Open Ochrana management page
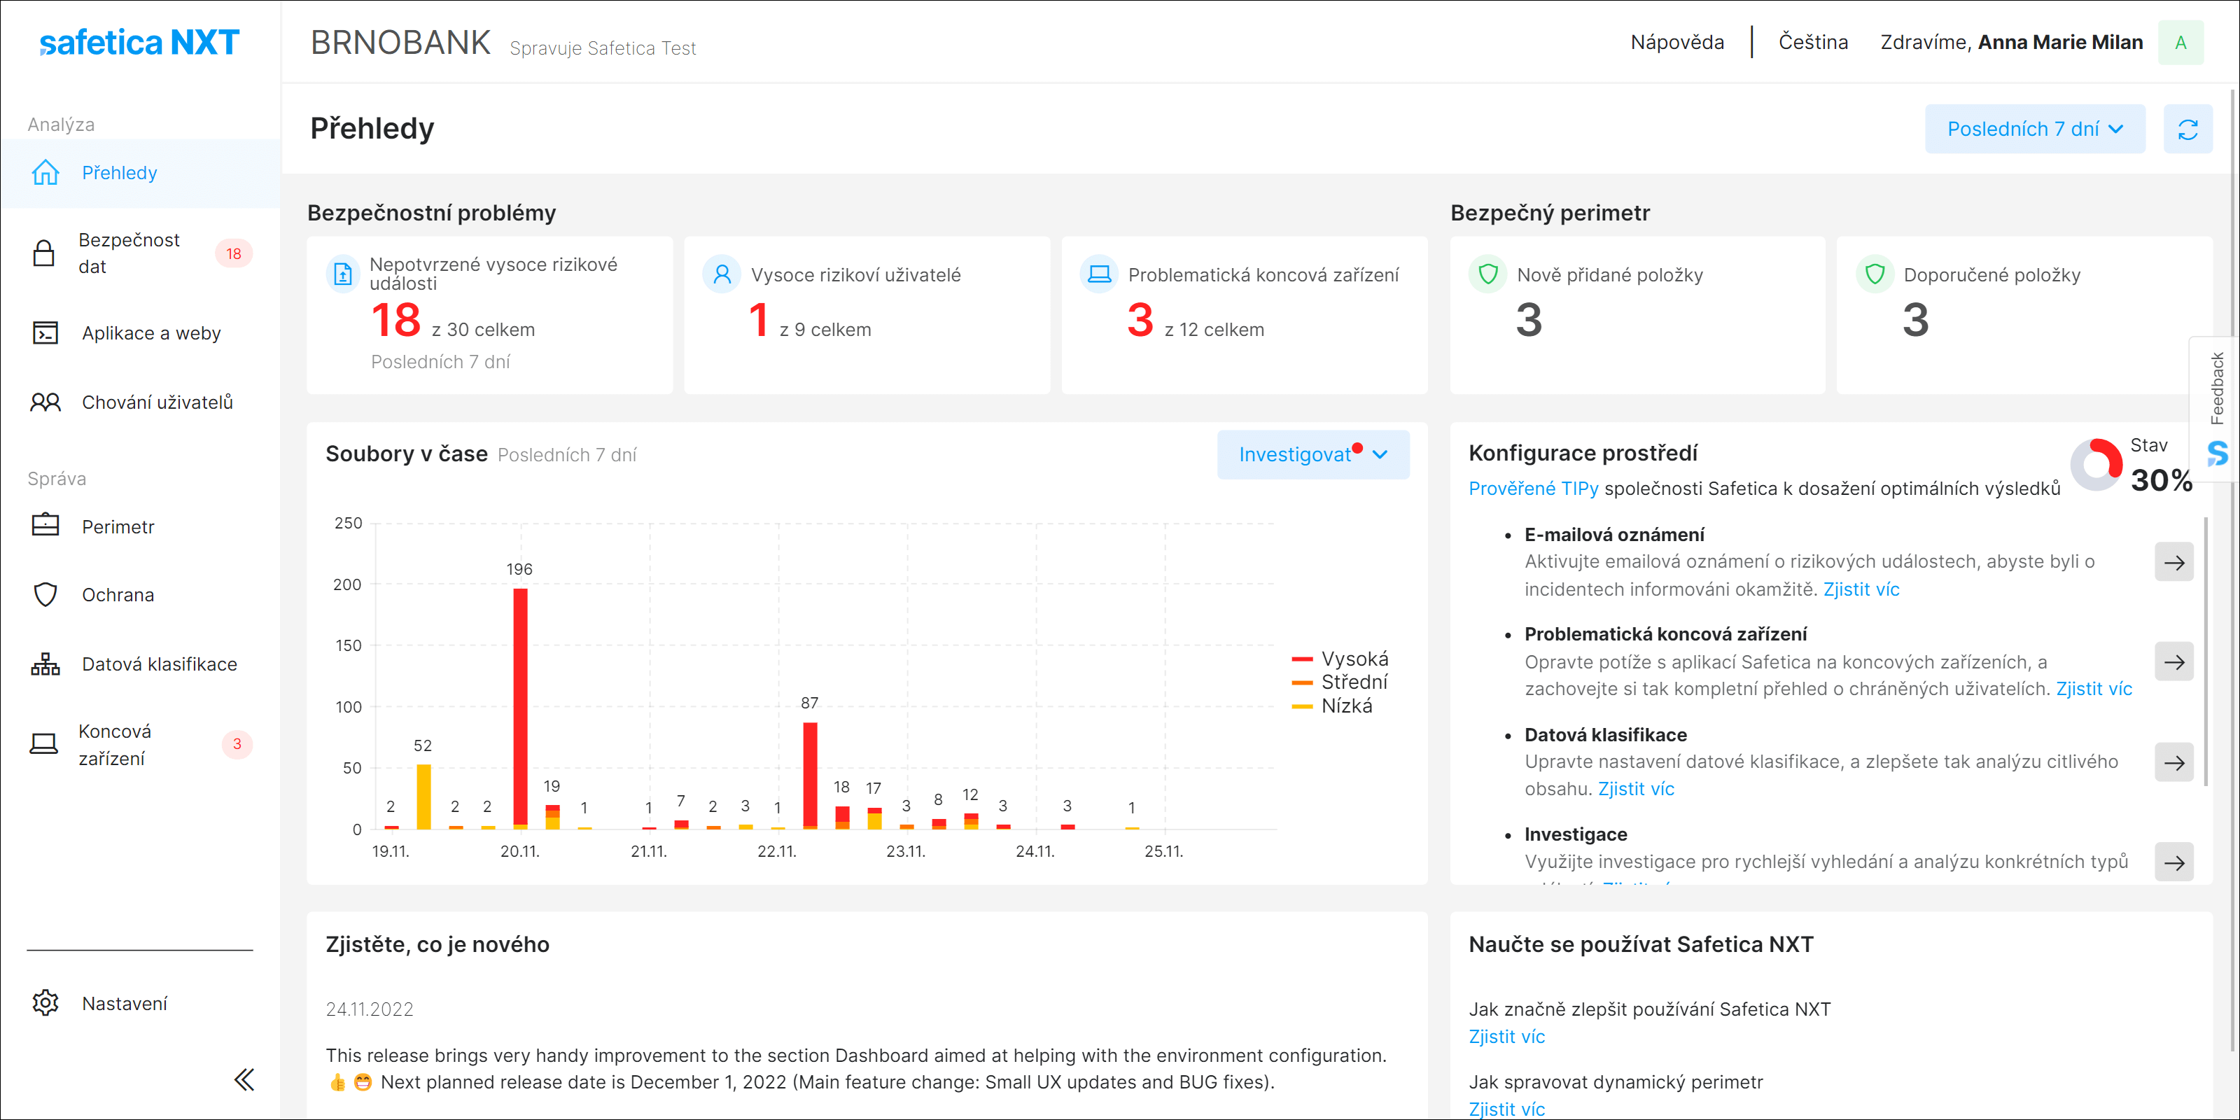Viewport: 2240px width, 1120px height. [141, 595]
